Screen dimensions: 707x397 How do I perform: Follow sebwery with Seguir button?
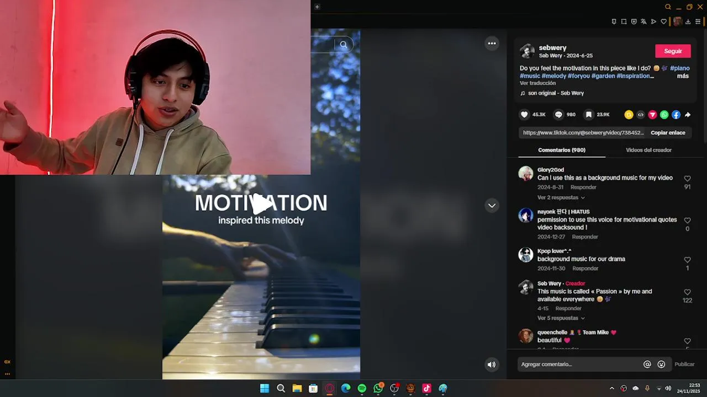(673, 51)
